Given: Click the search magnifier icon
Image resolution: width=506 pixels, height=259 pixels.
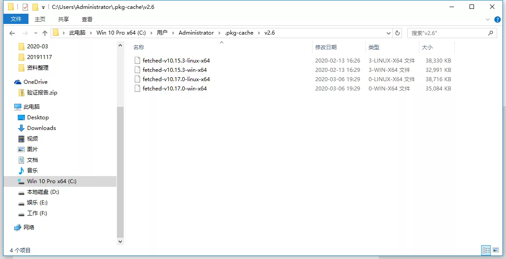Looking at the screenshot, I should coord(490,33).
